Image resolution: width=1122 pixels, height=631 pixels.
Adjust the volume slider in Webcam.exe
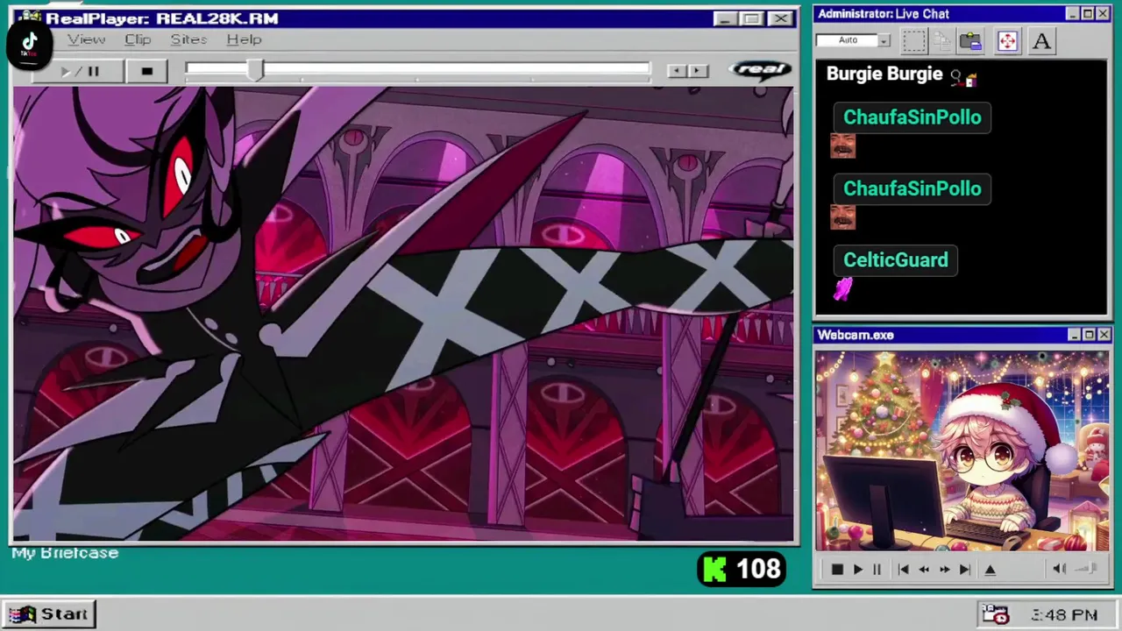point(1086,569)
